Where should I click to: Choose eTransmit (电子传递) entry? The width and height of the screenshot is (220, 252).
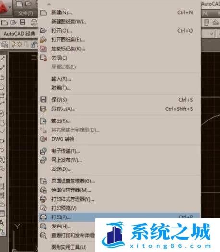coord(119,151)
